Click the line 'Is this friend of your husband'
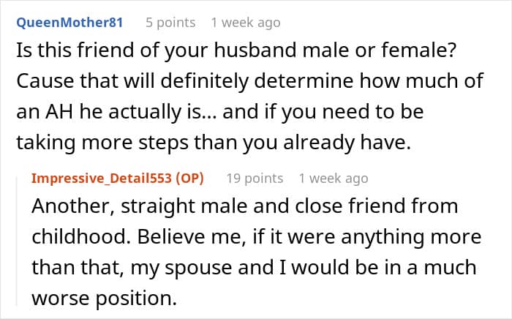 click(236, 51)
